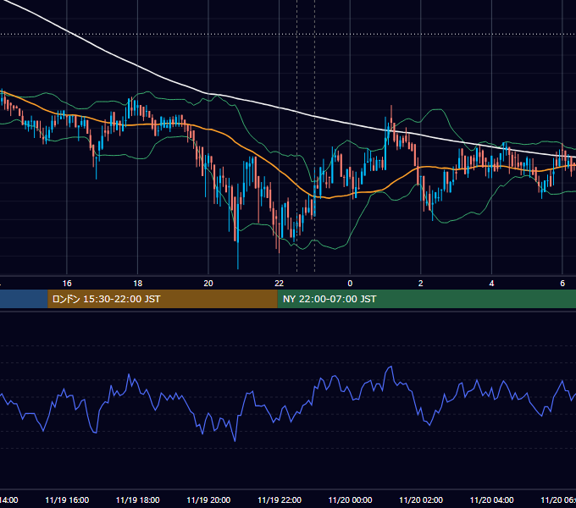This screenshot has width=576, height=508.
Task: Click the 11/20 00:00 time label
Action: (x=350, y=500)
